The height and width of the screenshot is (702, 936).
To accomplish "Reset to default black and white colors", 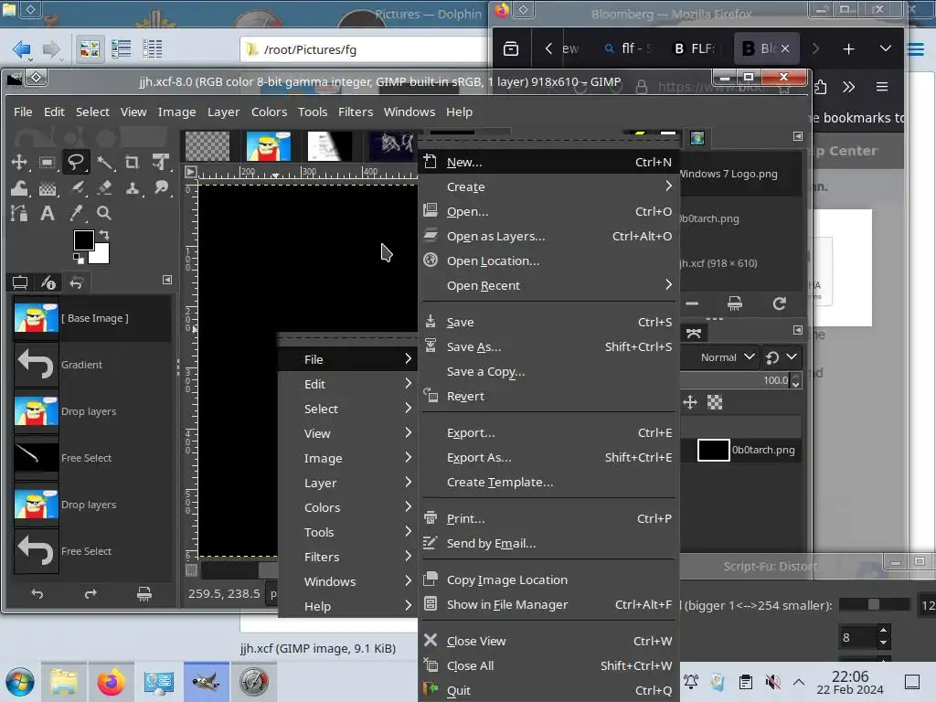I will tap(79, 259).
